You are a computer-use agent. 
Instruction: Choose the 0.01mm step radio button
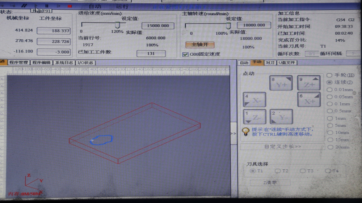pos(329,90)
